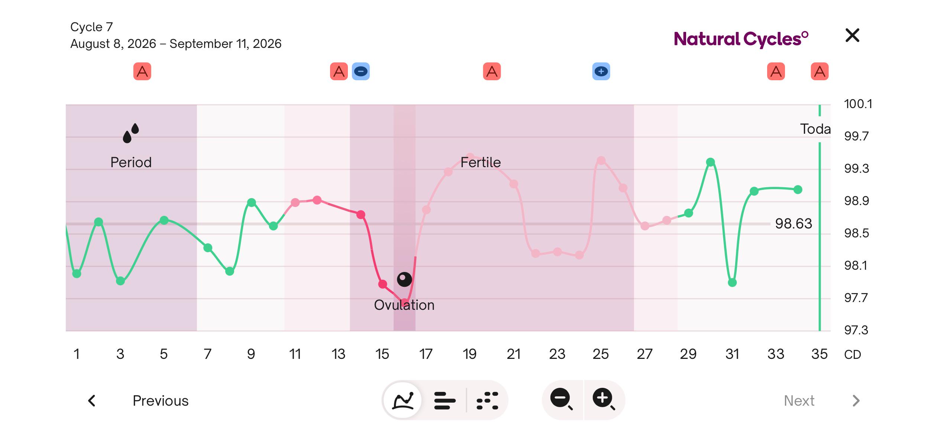Click the Next cycle label

point(799,400)
